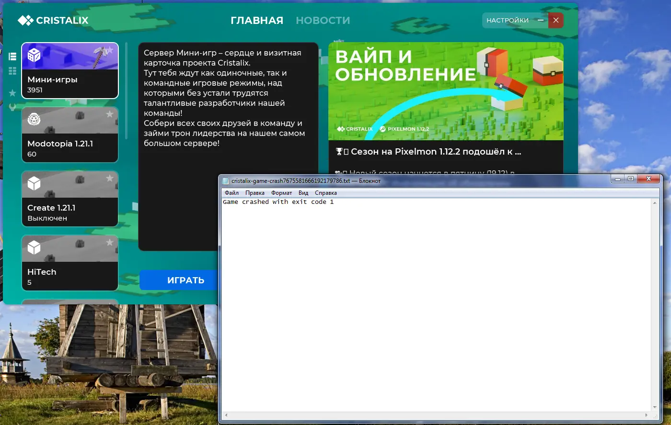Switch to the НОВОСТИ tab

(323, 21)
